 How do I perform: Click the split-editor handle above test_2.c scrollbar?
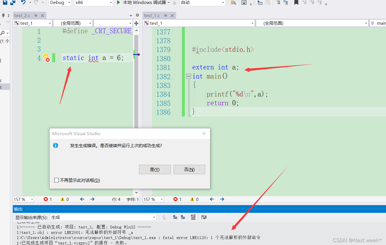point(136,23)
